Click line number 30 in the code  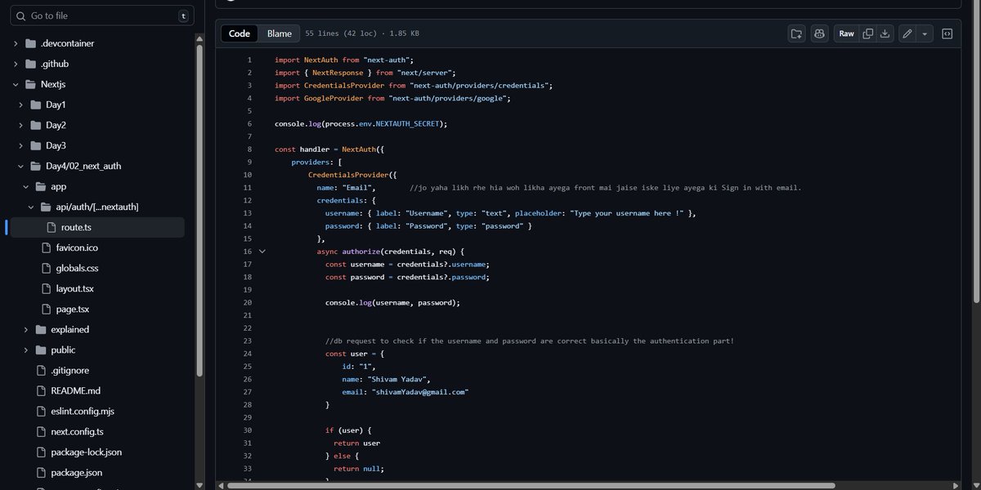point(248,430)
